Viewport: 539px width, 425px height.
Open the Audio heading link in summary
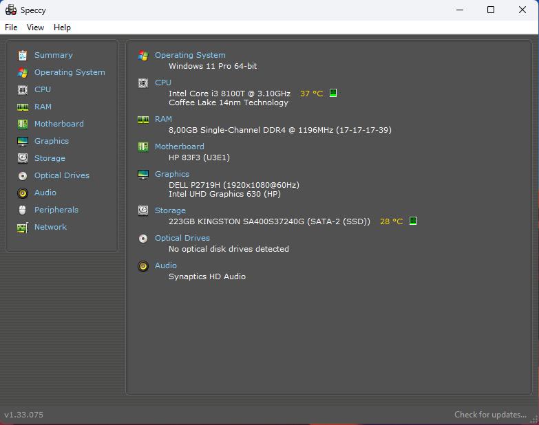point(166,265)
